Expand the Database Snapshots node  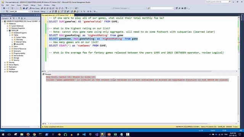[x=8, y=28]
